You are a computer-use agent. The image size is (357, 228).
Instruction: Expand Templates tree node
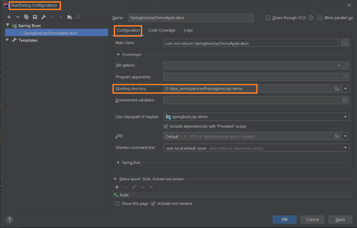pos(7,40)
